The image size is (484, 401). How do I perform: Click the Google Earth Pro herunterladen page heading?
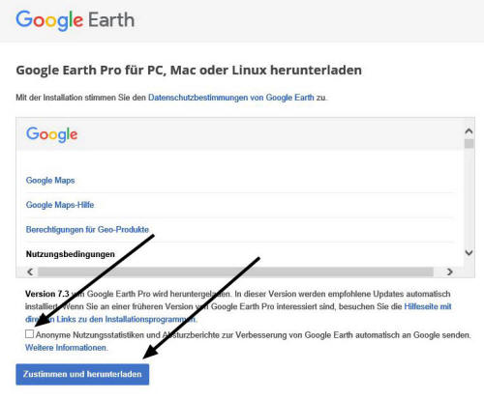[x=189, y=71]
